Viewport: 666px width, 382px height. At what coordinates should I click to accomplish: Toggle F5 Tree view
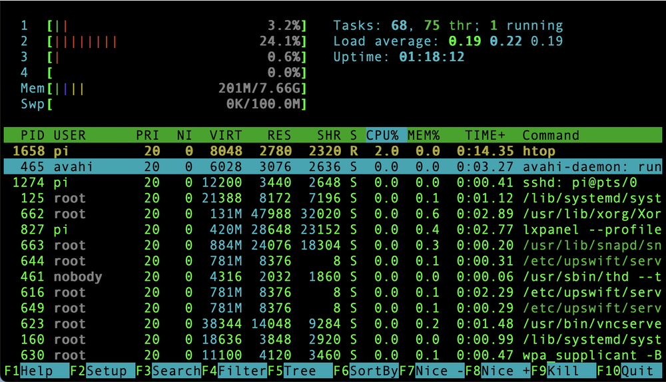coord(300,371)
